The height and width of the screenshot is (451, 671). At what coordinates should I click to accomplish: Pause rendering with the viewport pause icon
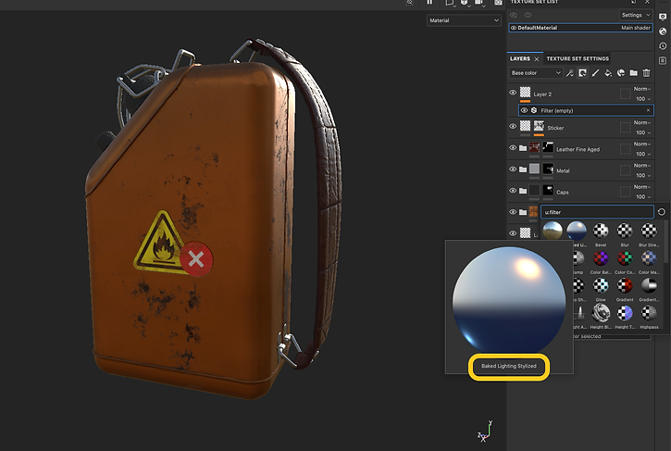429,2
